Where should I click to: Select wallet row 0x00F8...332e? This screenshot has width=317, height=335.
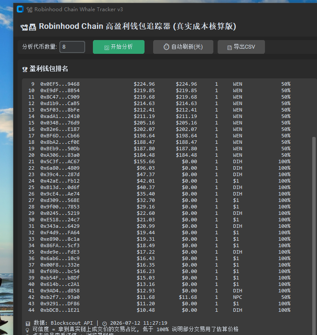pyautogui.click(x=159, y=265)
